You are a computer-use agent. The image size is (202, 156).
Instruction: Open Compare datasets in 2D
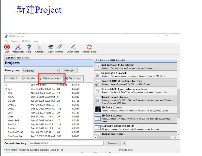tap(136, 127)
